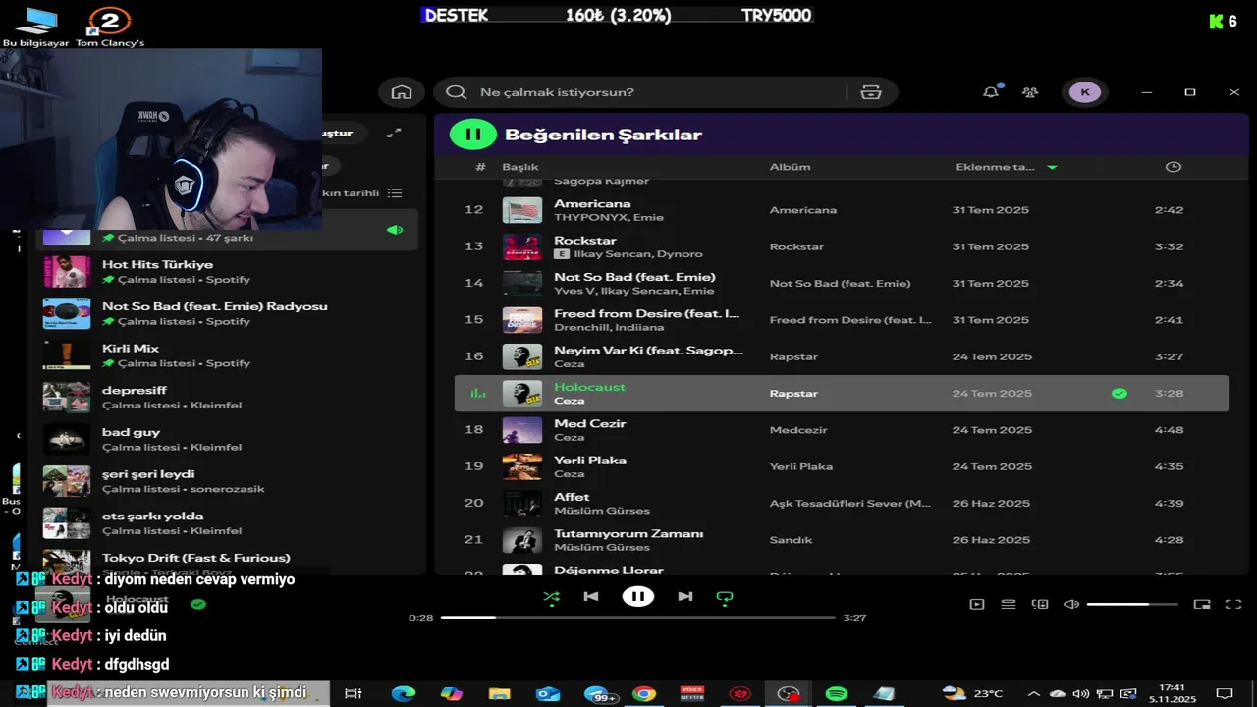Seek on the song progress bar
This screenshot has height=707, width=1257.
637,618
